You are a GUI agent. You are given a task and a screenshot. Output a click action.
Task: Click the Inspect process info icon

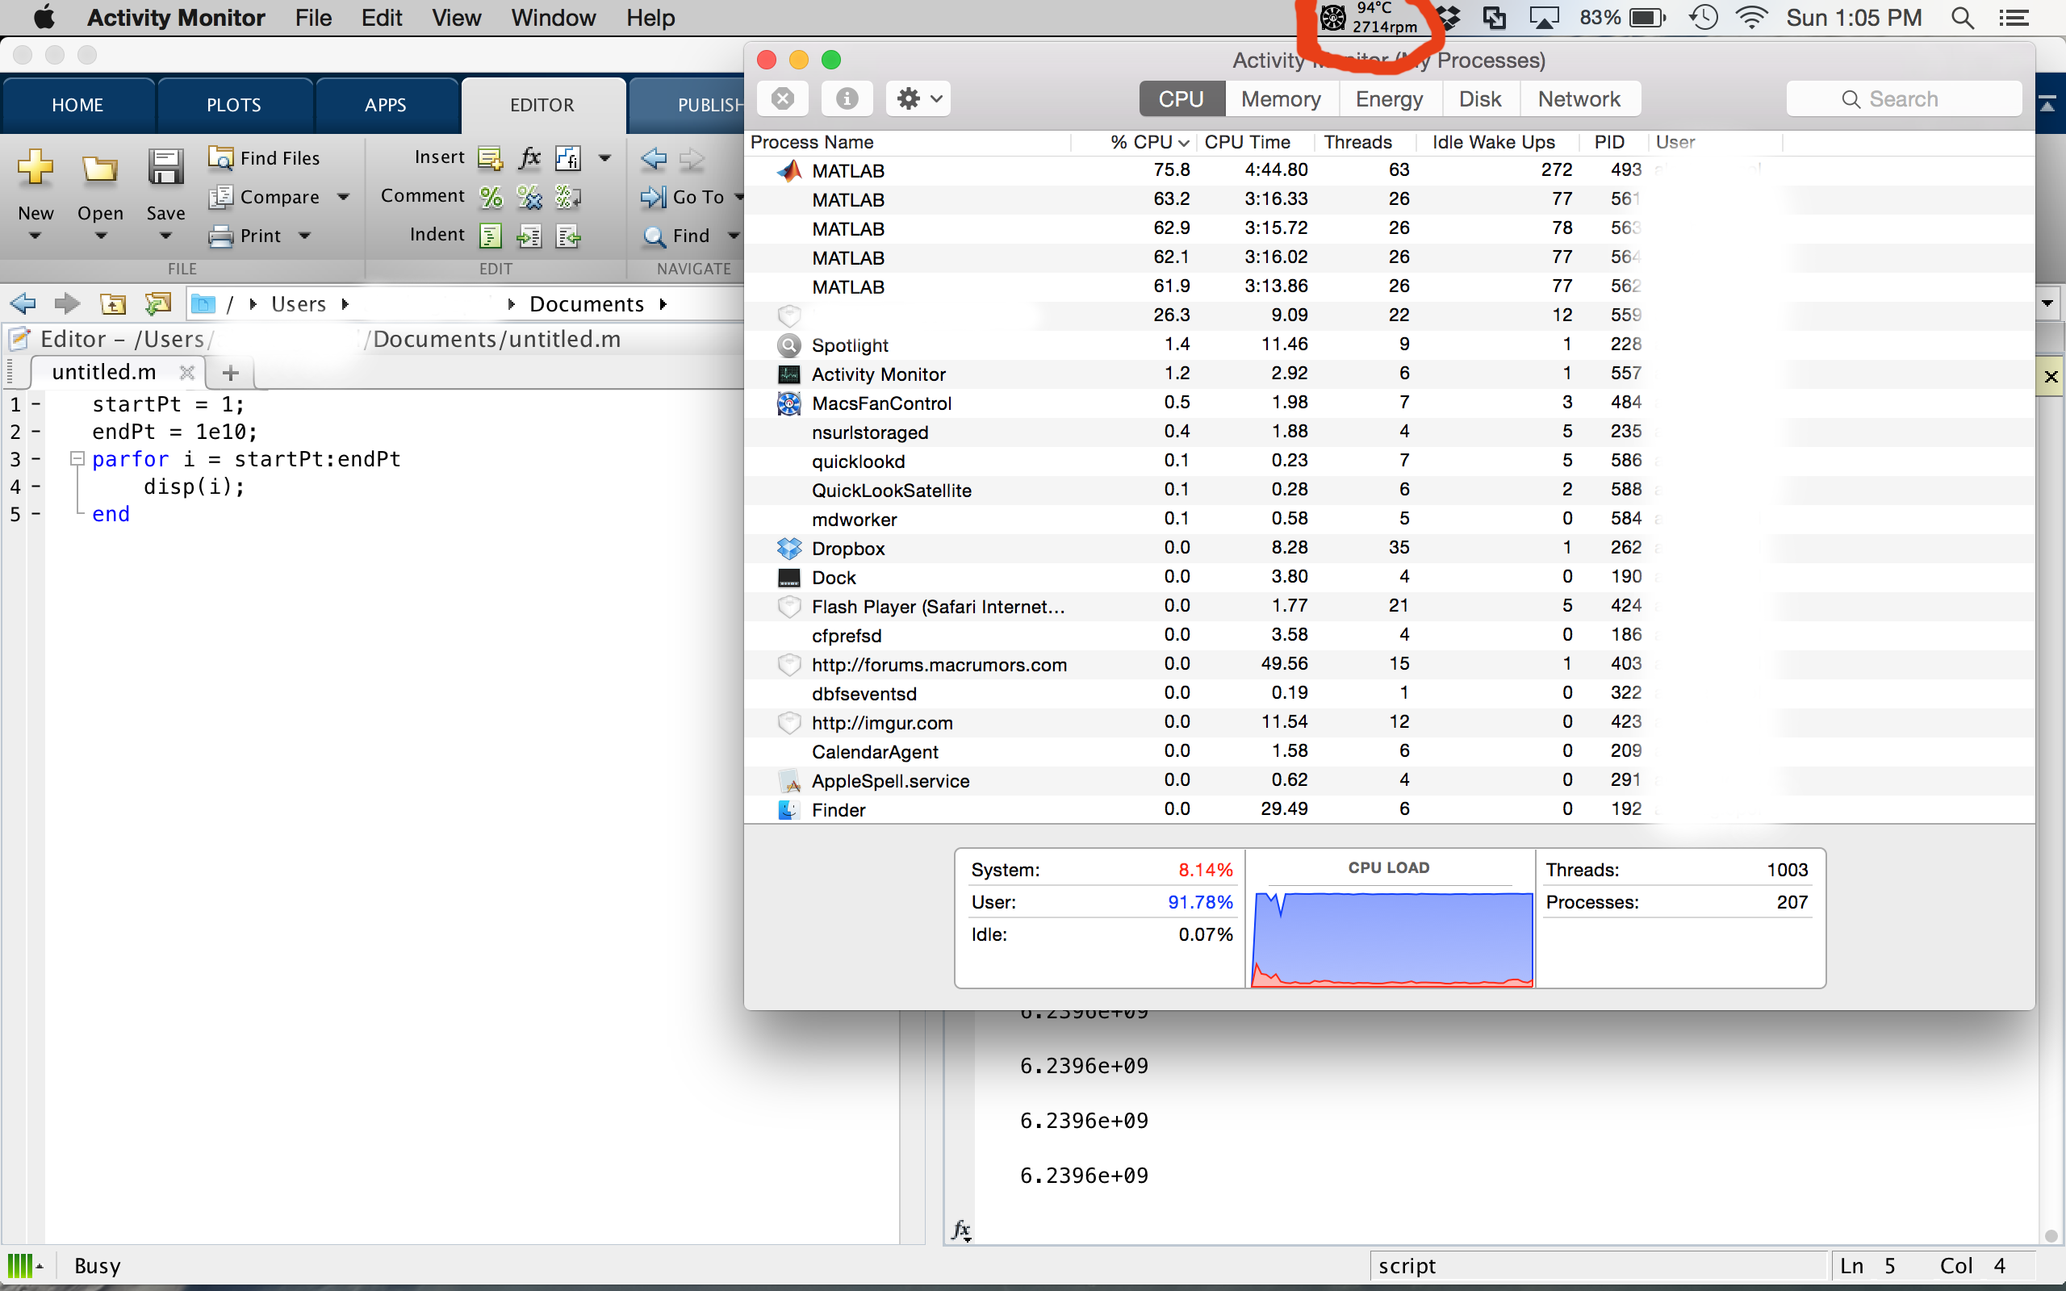click(x=846, y=99)
